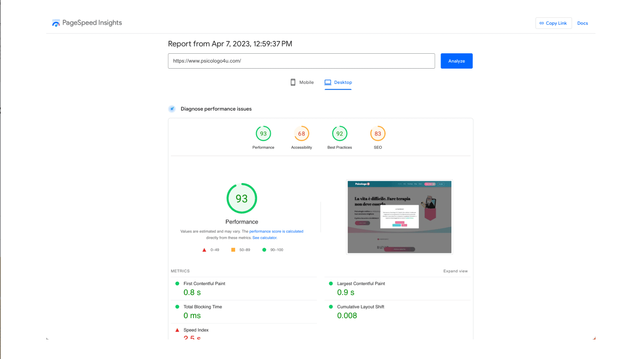Open the Docs link
Image resolution: width=641 pixels, height=359 pixels.
point(582,23)
